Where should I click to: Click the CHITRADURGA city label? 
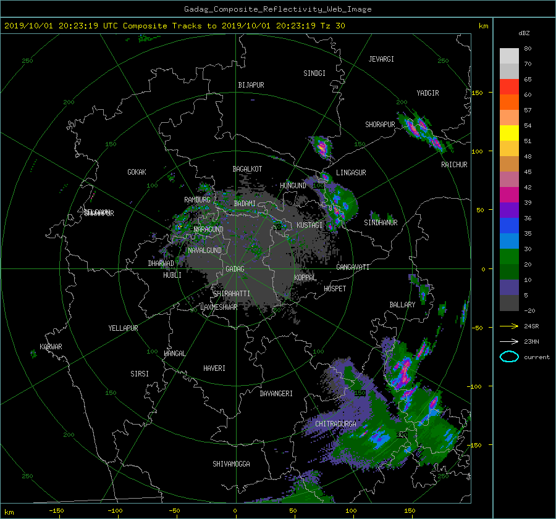(336, 424)
